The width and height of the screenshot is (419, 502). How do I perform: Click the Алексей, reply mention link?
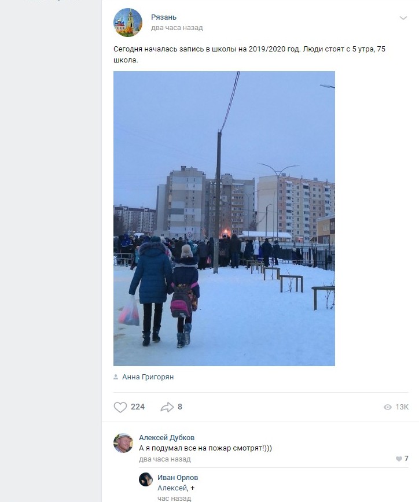[x=172, y=488]
